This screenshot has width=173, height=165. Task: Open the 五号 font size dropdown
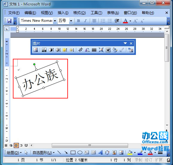[71, 21]
